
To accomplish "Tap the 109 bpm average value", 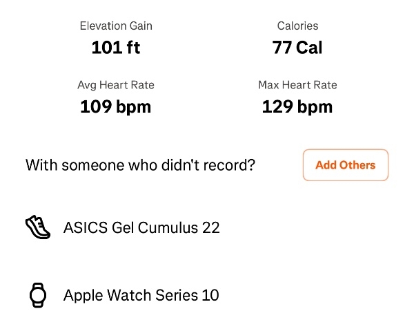I will pos(116,106).
